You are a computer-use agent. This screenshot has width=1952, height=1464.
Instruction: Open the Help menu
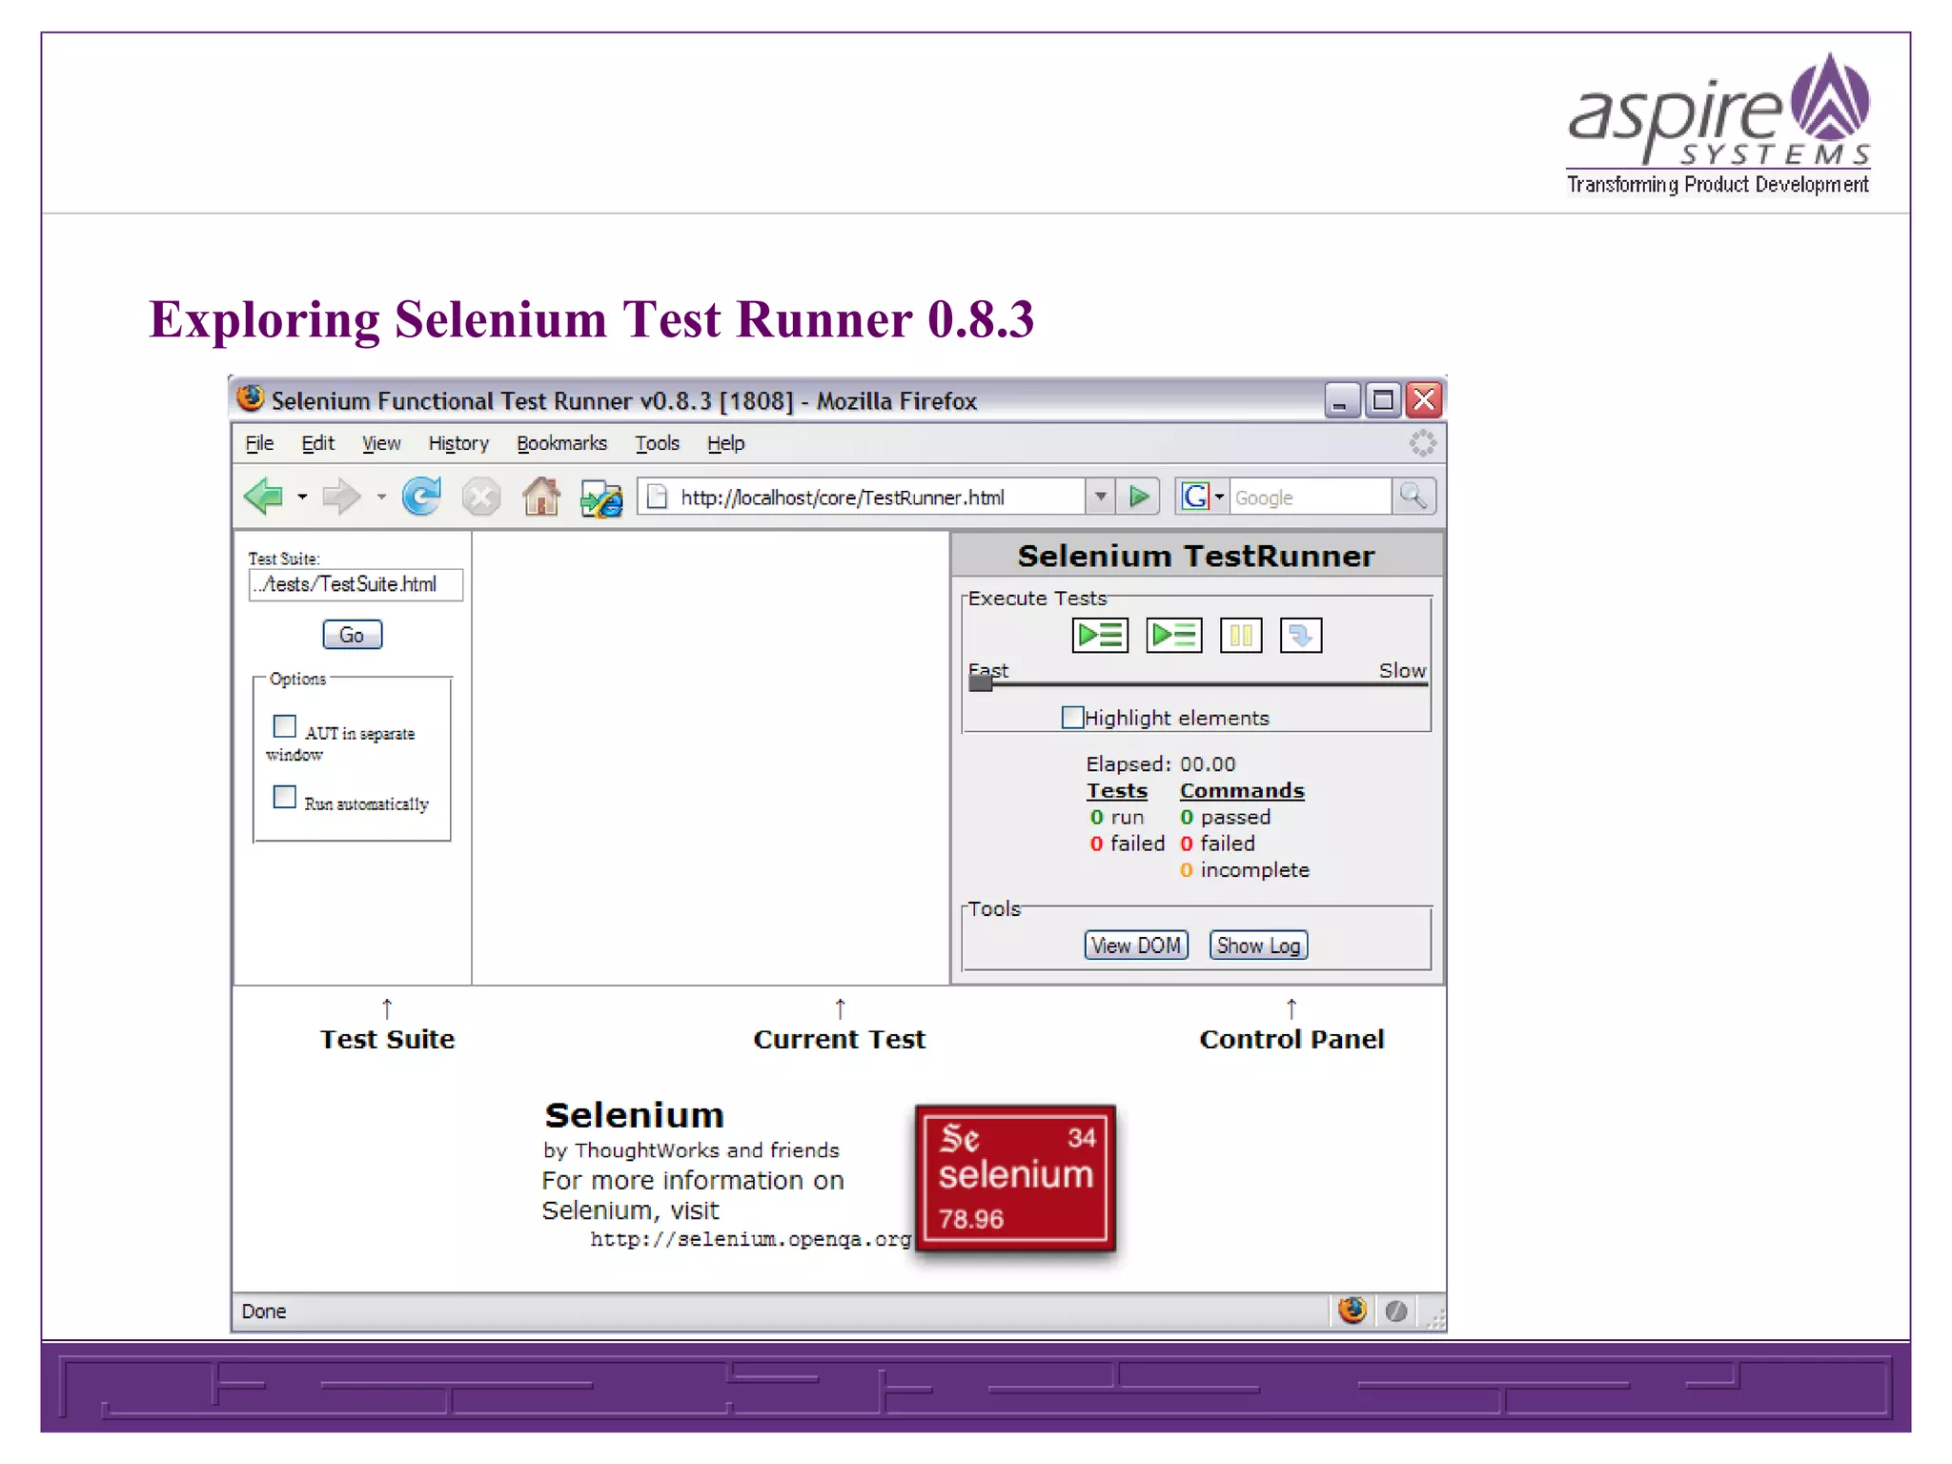click(726, 443)
